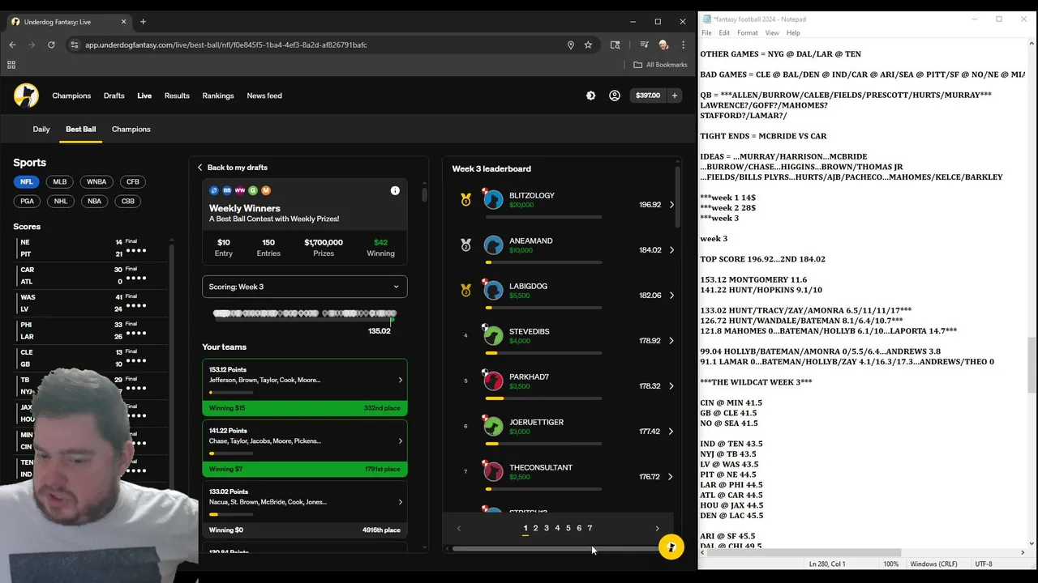Click the Week 3 leaderboard horizontal scrollbar
The image size is (1038, 583).
[555, 549]
